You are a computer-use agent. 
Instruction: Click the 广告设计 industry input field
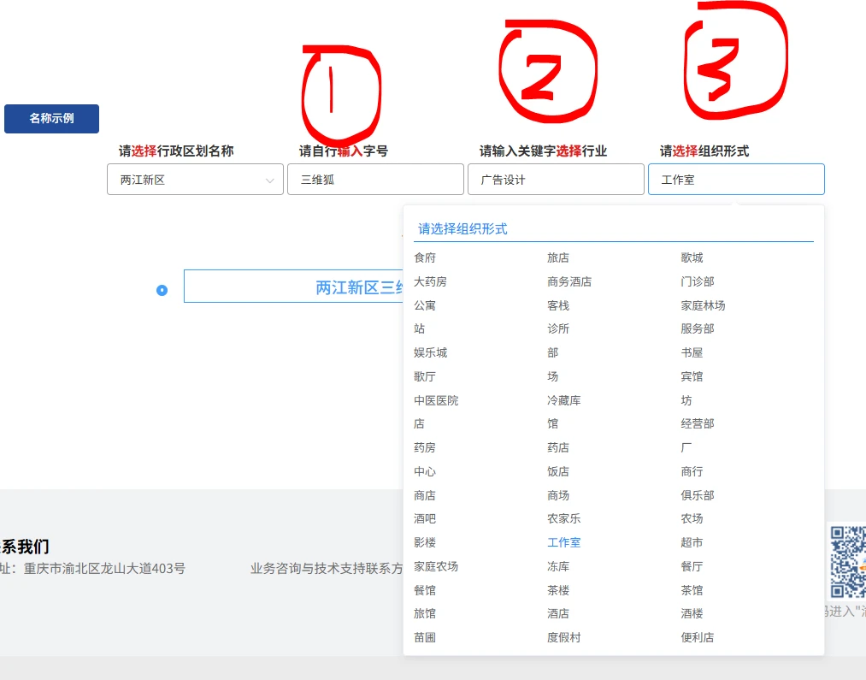[556, 180]
